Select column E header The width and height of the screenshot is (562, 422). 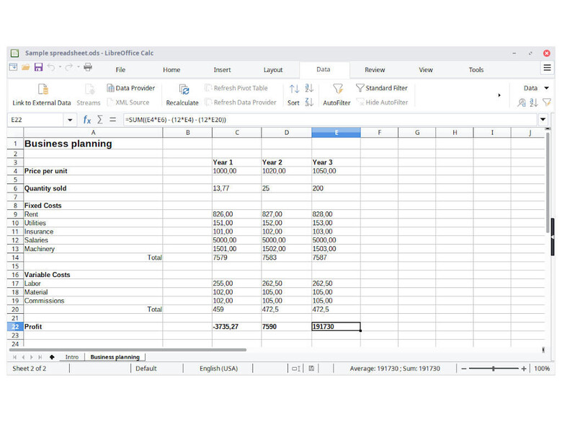tap(336, 133)
